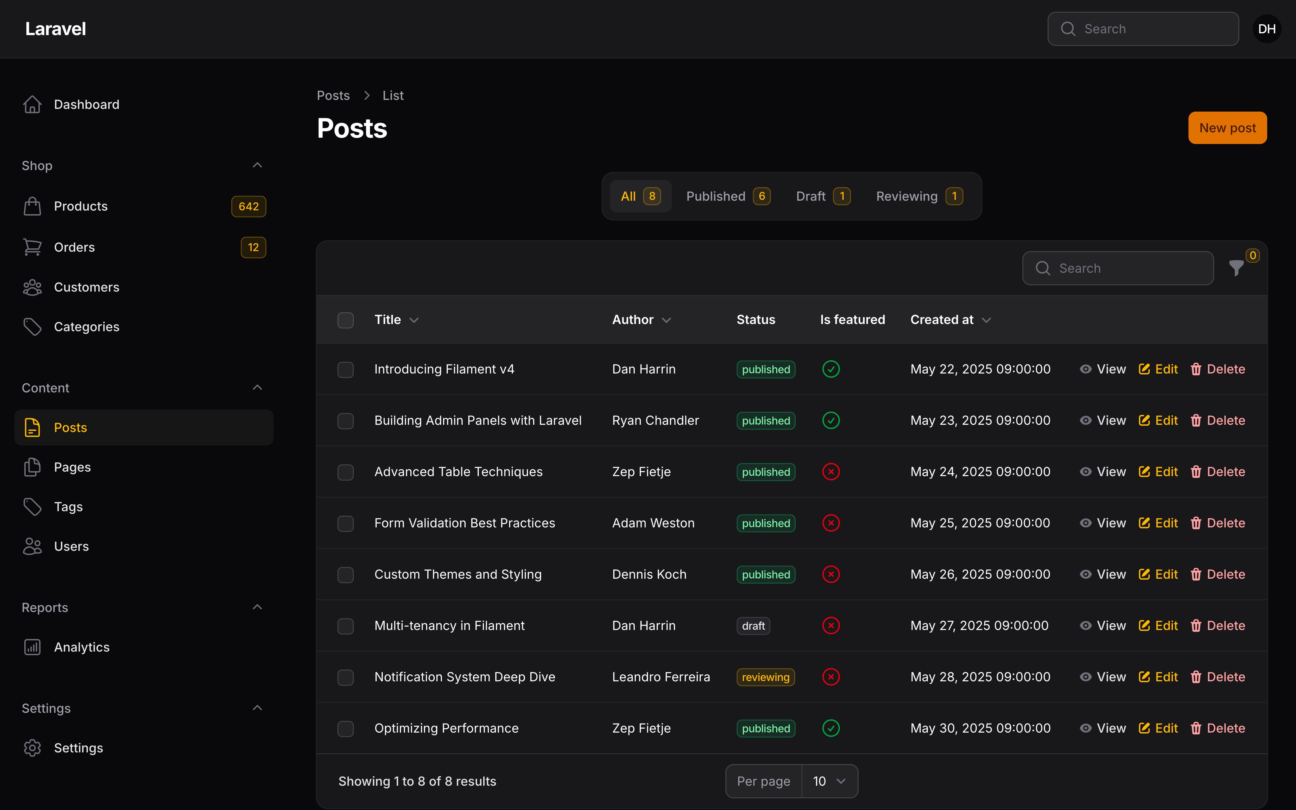1296x810 pixels.
Task: Collapse the Settings sidebar group
Action: (257, 708)
